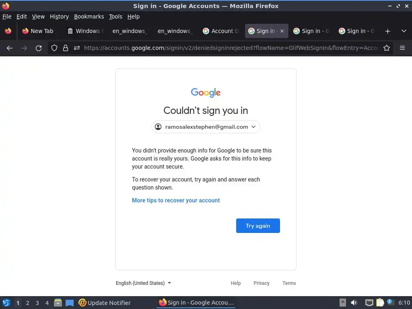Viewport: 412px width, 309px height.
Task: Open the tracking protection shield icon
Action: [x=54, y=48]
